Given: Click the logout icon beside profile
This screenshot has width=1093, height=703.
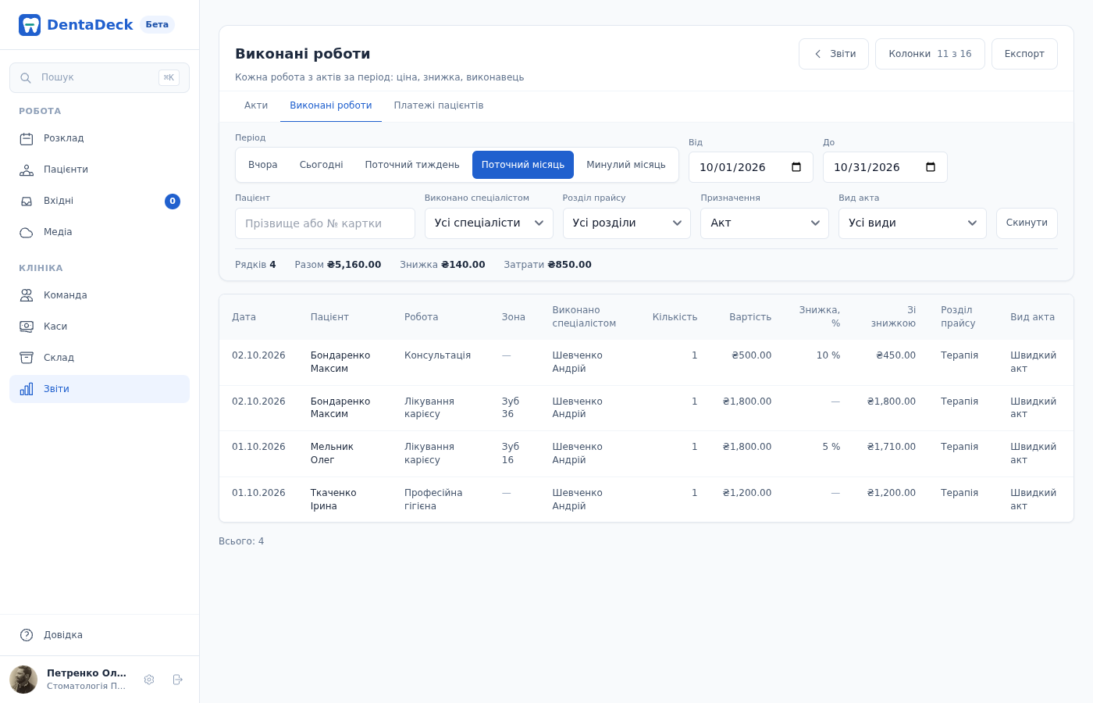Looking at the screenshot, I should click(177, 680).
